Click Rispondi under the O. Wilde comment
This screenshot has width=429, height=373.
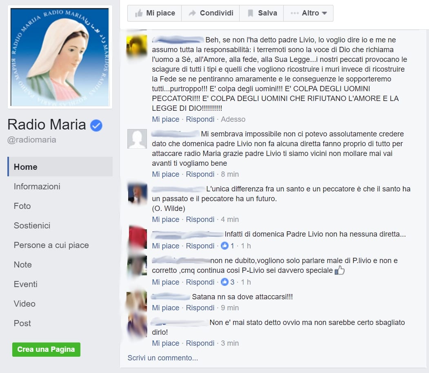[200, 219]
